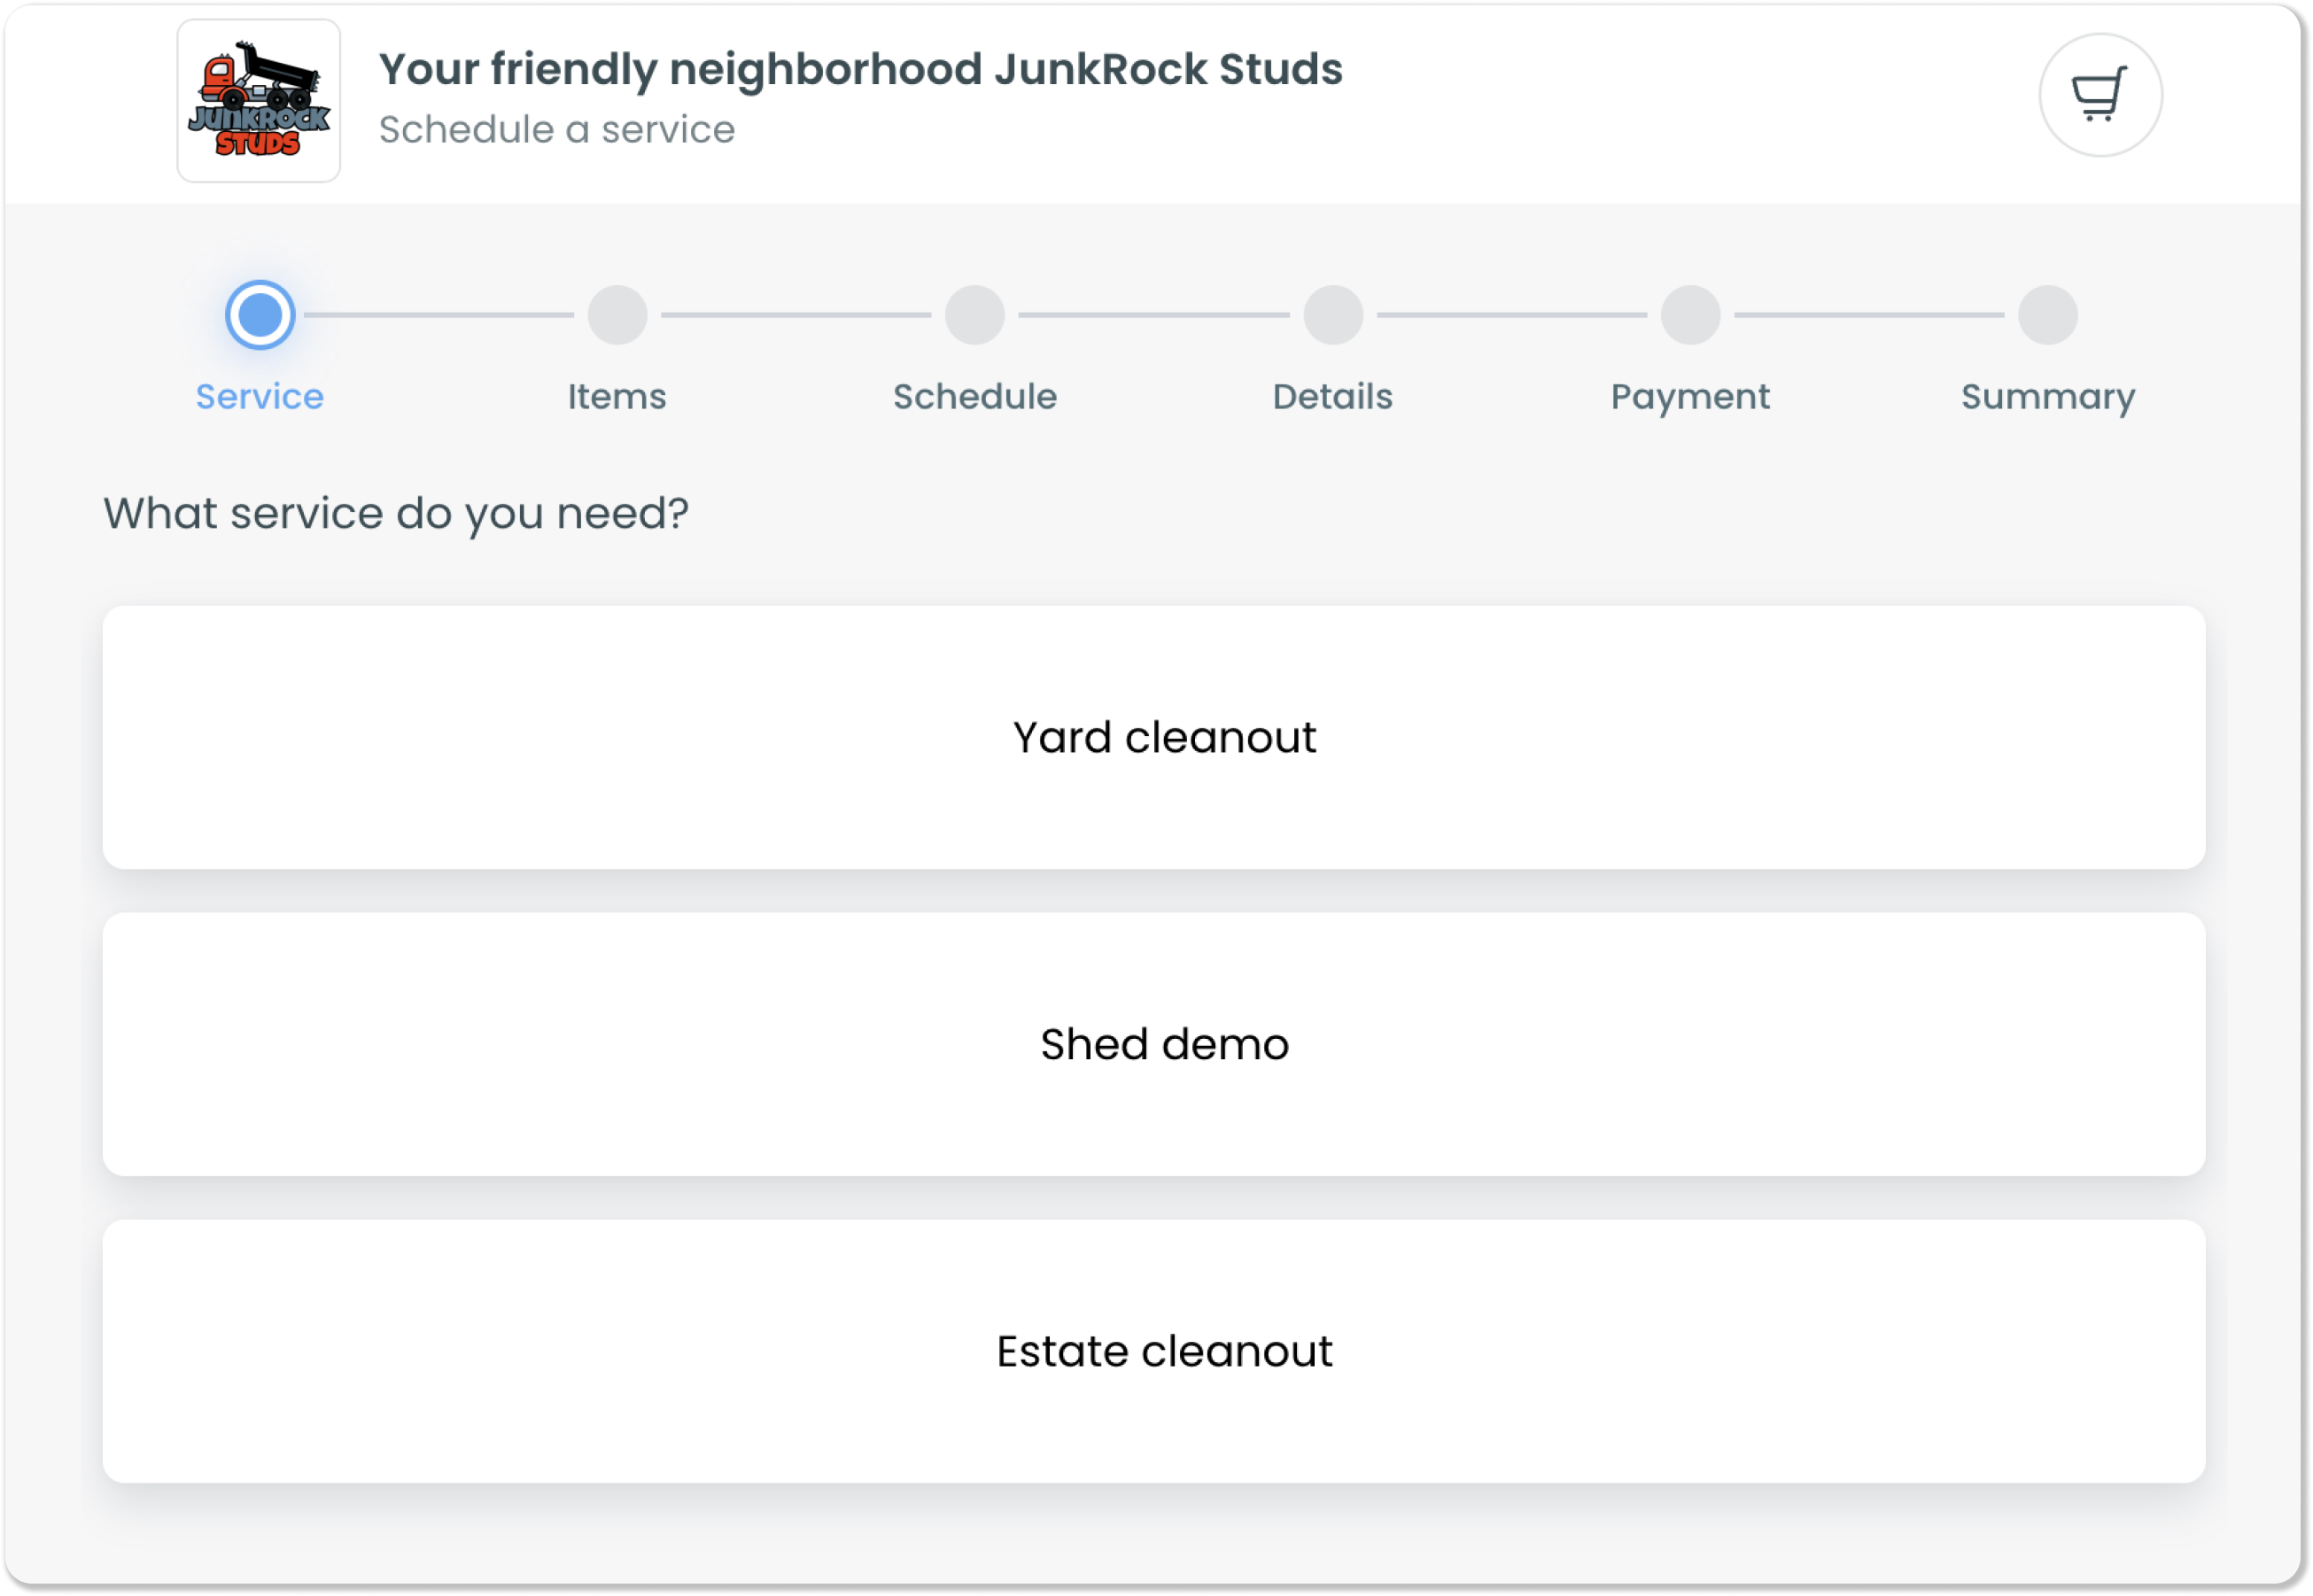Click the Payment step circle
The width and height of the screenshot is (2313, 1596).
point(1690,315)
